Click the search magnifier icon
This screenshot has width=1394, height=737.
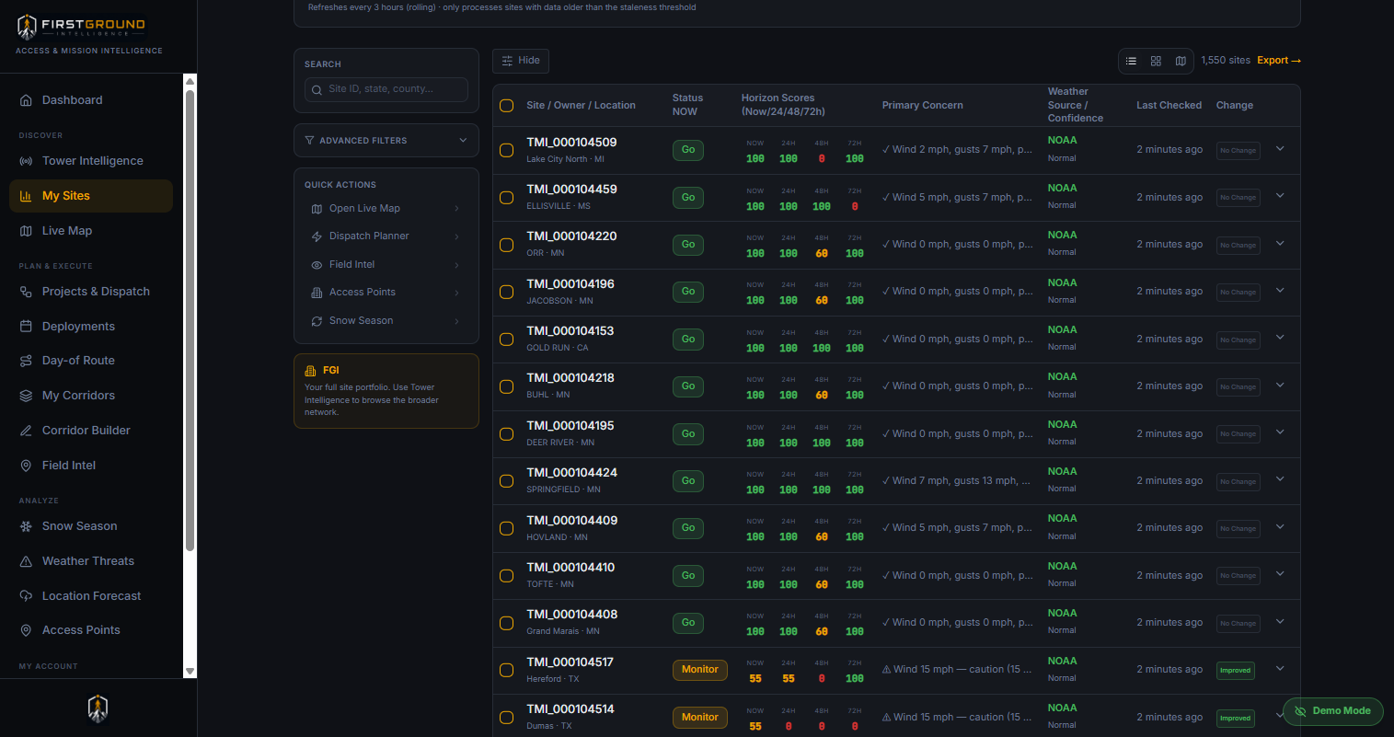point(317,89)
